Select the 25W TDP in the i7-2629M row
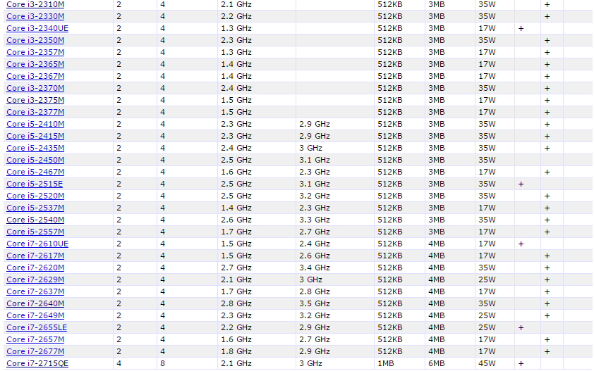 (x=487, y=280)
